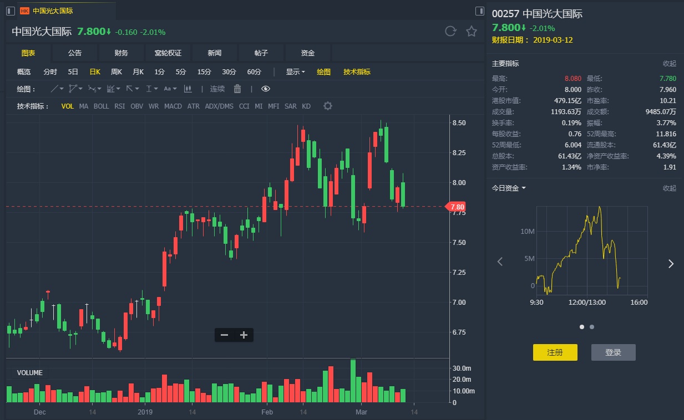Zoom out chart with minus button
The height and width of the screenshot is (420, 684).
click(x=224, y=335)
